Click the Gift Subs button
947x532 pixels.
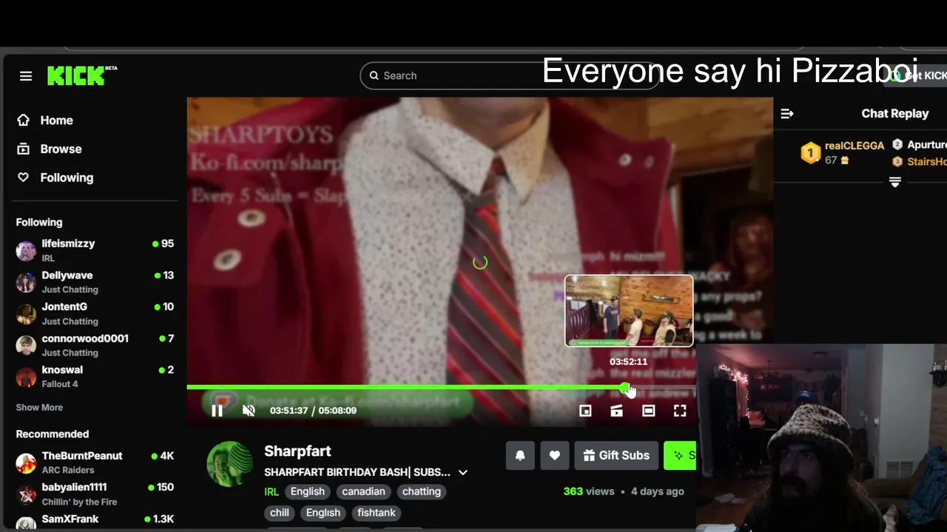(x=616, y=455)
